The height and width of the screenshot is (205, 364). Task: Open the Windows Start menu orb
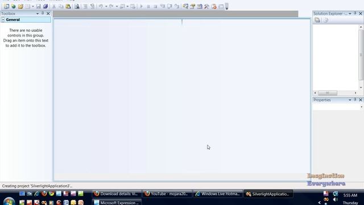coord(9,201)
